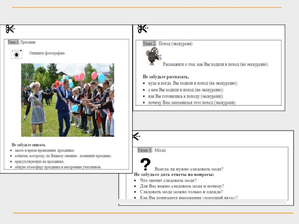Click bullet 'Следовать моде можно только в одежде?'
This screenshot has height=224, width=299.
[181, 192]
